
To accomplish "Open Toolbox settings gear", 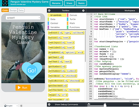I will (83, 11).
